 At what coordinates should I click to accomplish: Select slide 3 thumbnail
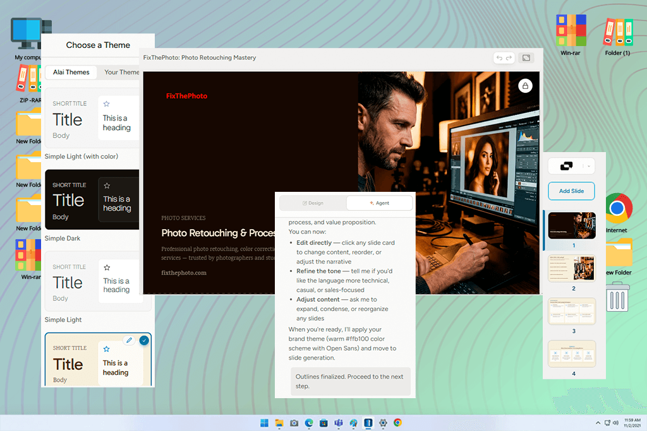(x=571, y=311)
